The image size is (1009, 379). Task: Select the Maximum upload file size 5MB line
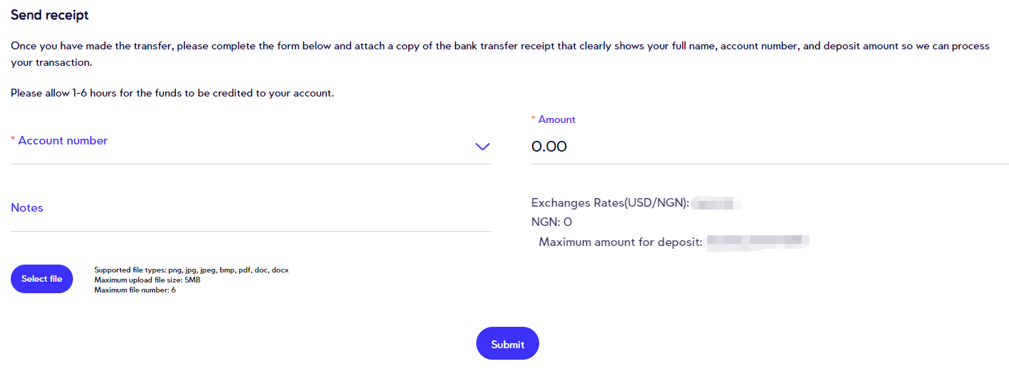click(x=147, y=280)
